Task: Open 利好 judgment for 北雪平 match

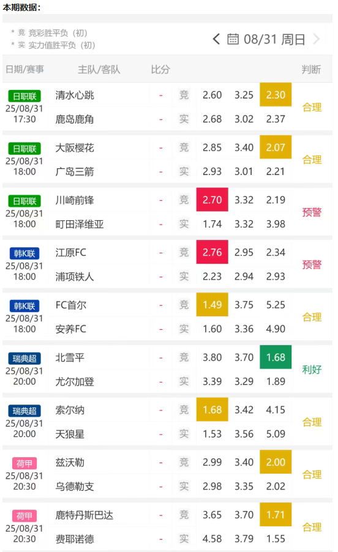Action: tap(312, 370)
